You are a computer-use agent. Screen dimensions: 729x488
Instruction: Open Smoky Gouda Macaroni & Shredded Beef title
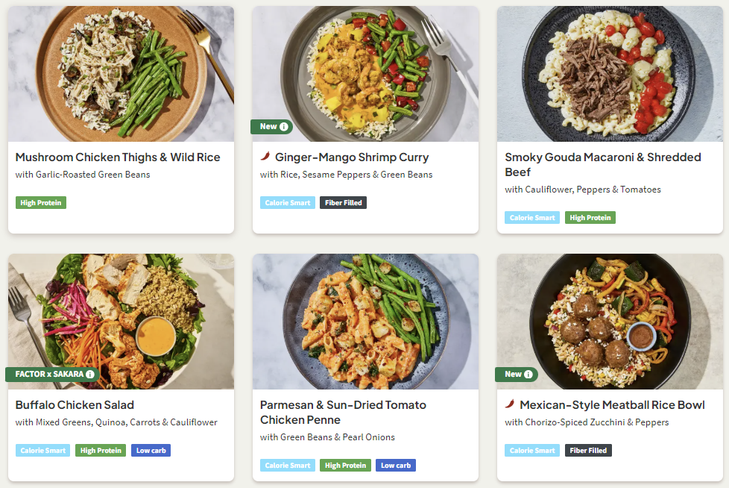click(x=602, y=164)
